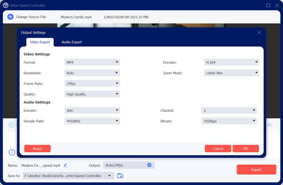Screen dimensions: 283x185
Task: Open the Resolution dropdown showing Auto
Action: 92,73
